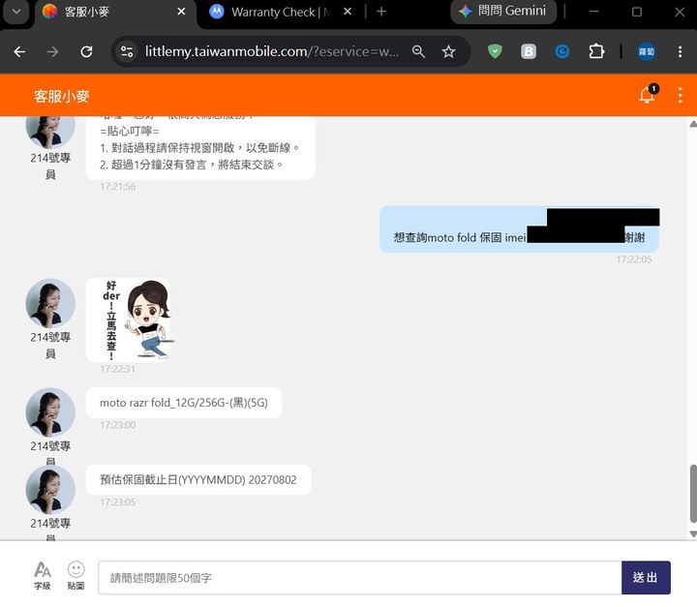Click the agent avatar beside the sticker message
697x607 pixels.
(x=50, y=303)
